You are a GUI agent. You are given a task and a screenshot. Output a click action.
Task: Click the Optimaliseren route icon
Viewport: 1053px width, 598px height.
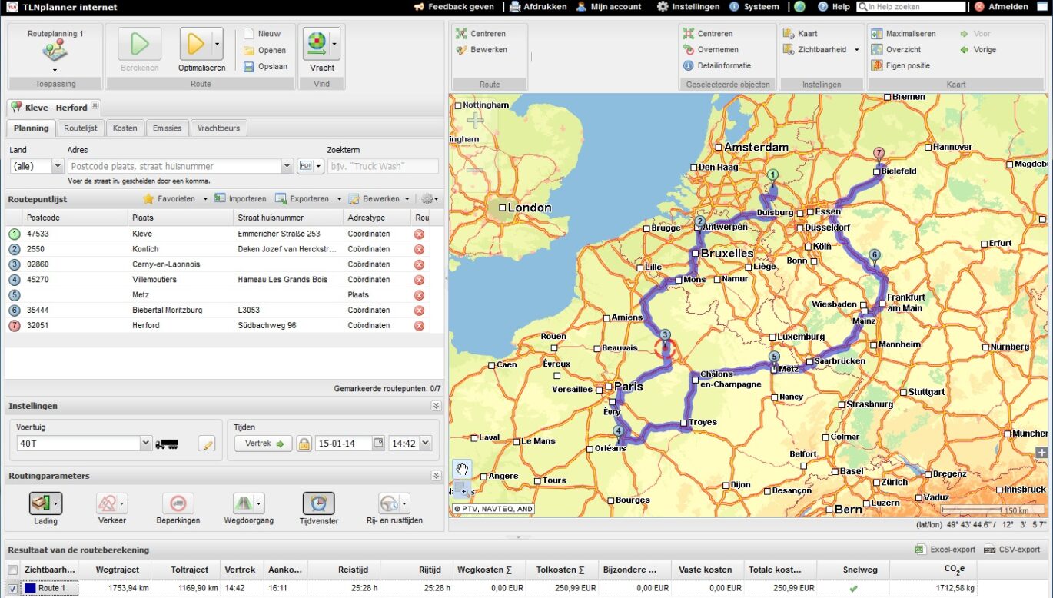[x=196, y=44]
